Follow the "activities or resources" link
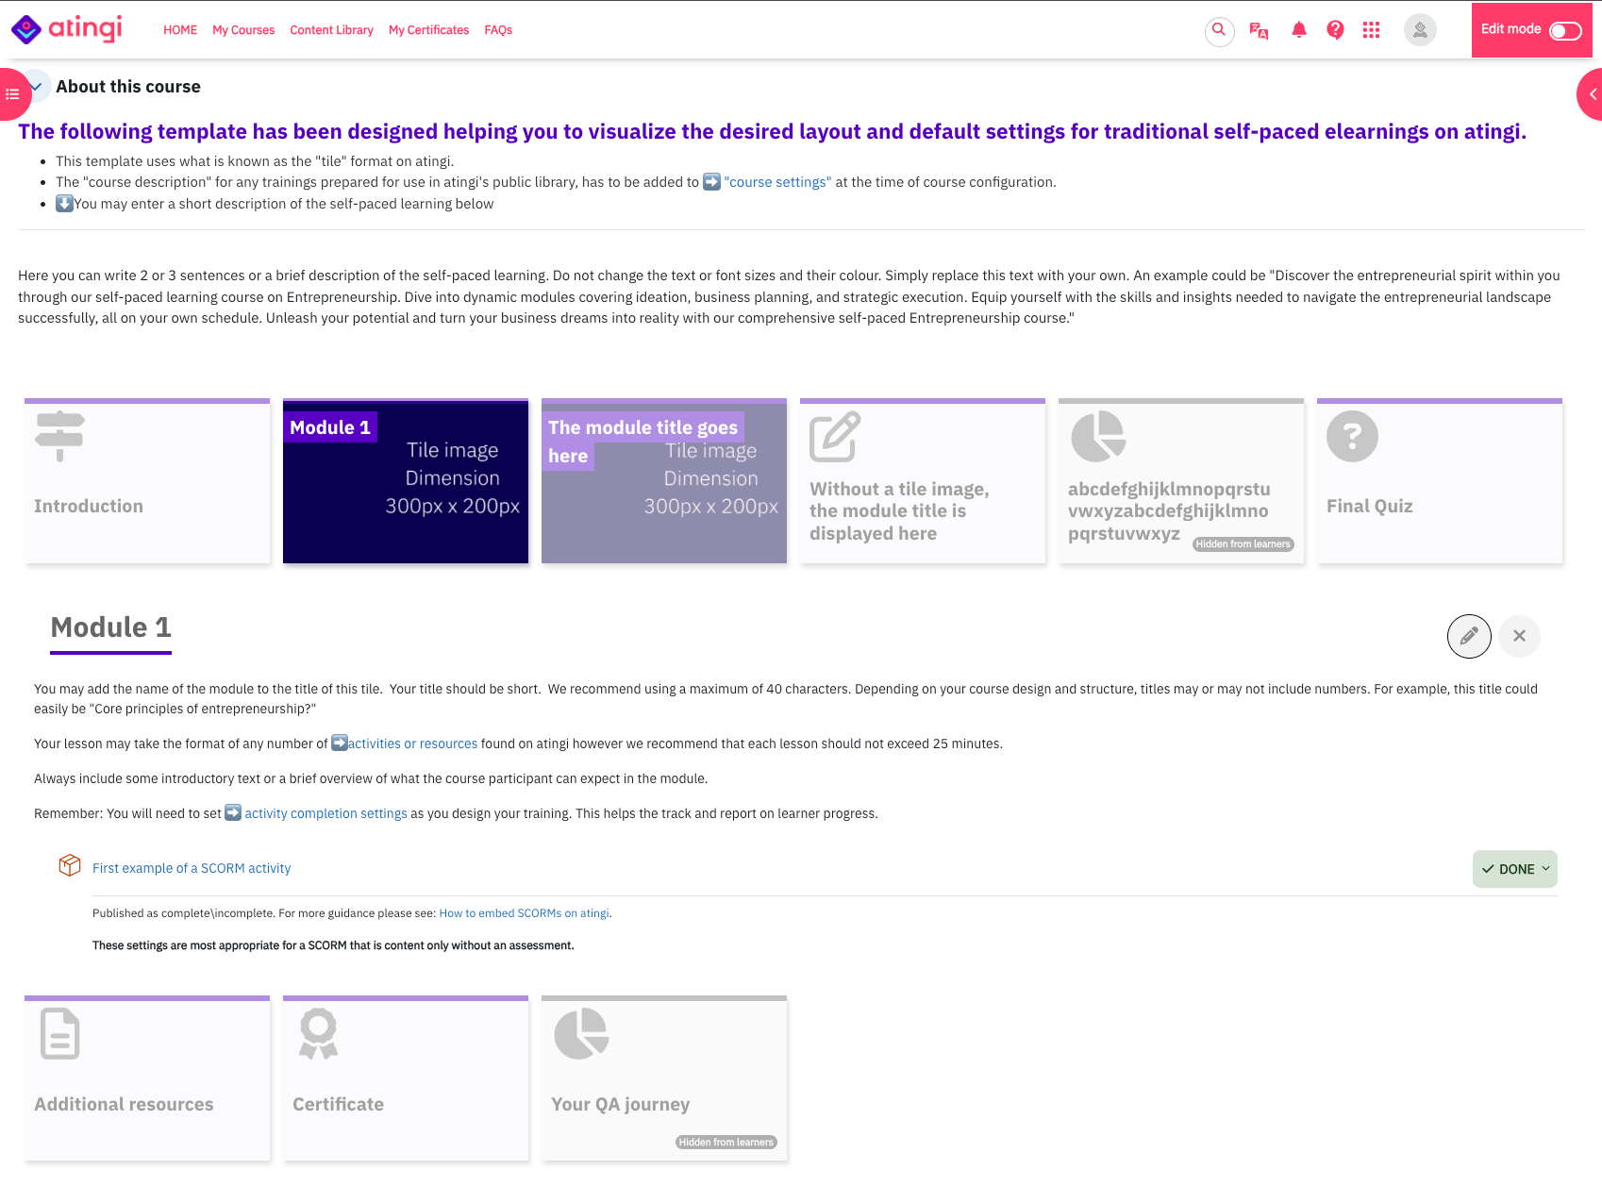 (x=412, y=744)
